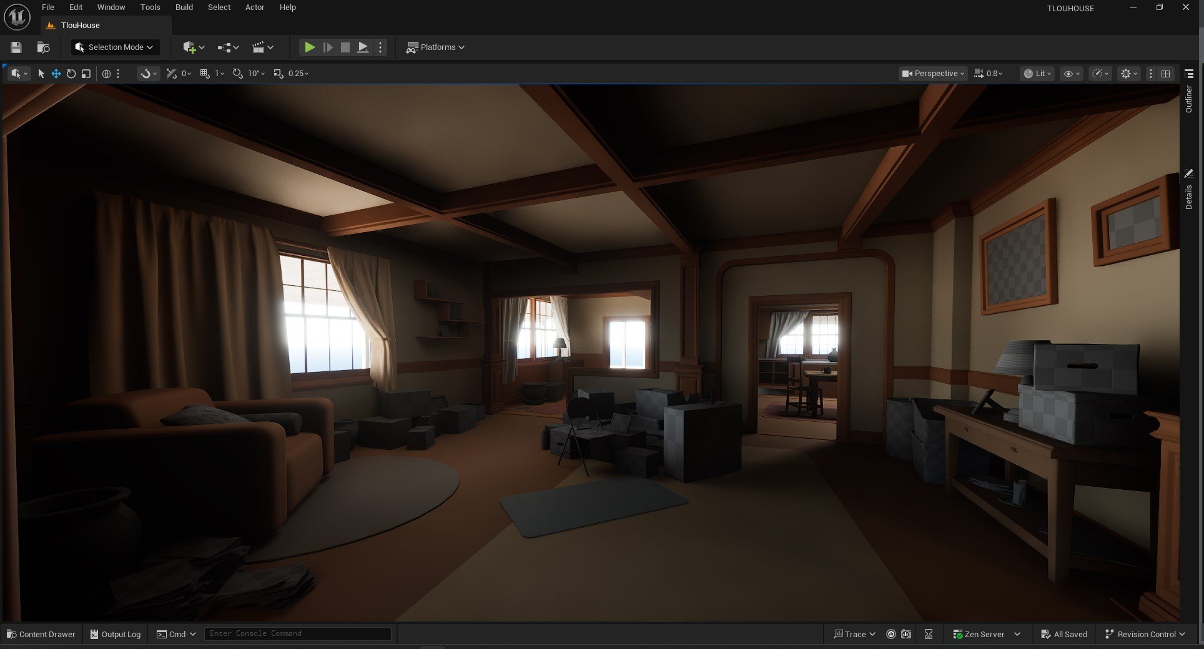Open the 0.25 scale snap dropdown

pos(299,74)
